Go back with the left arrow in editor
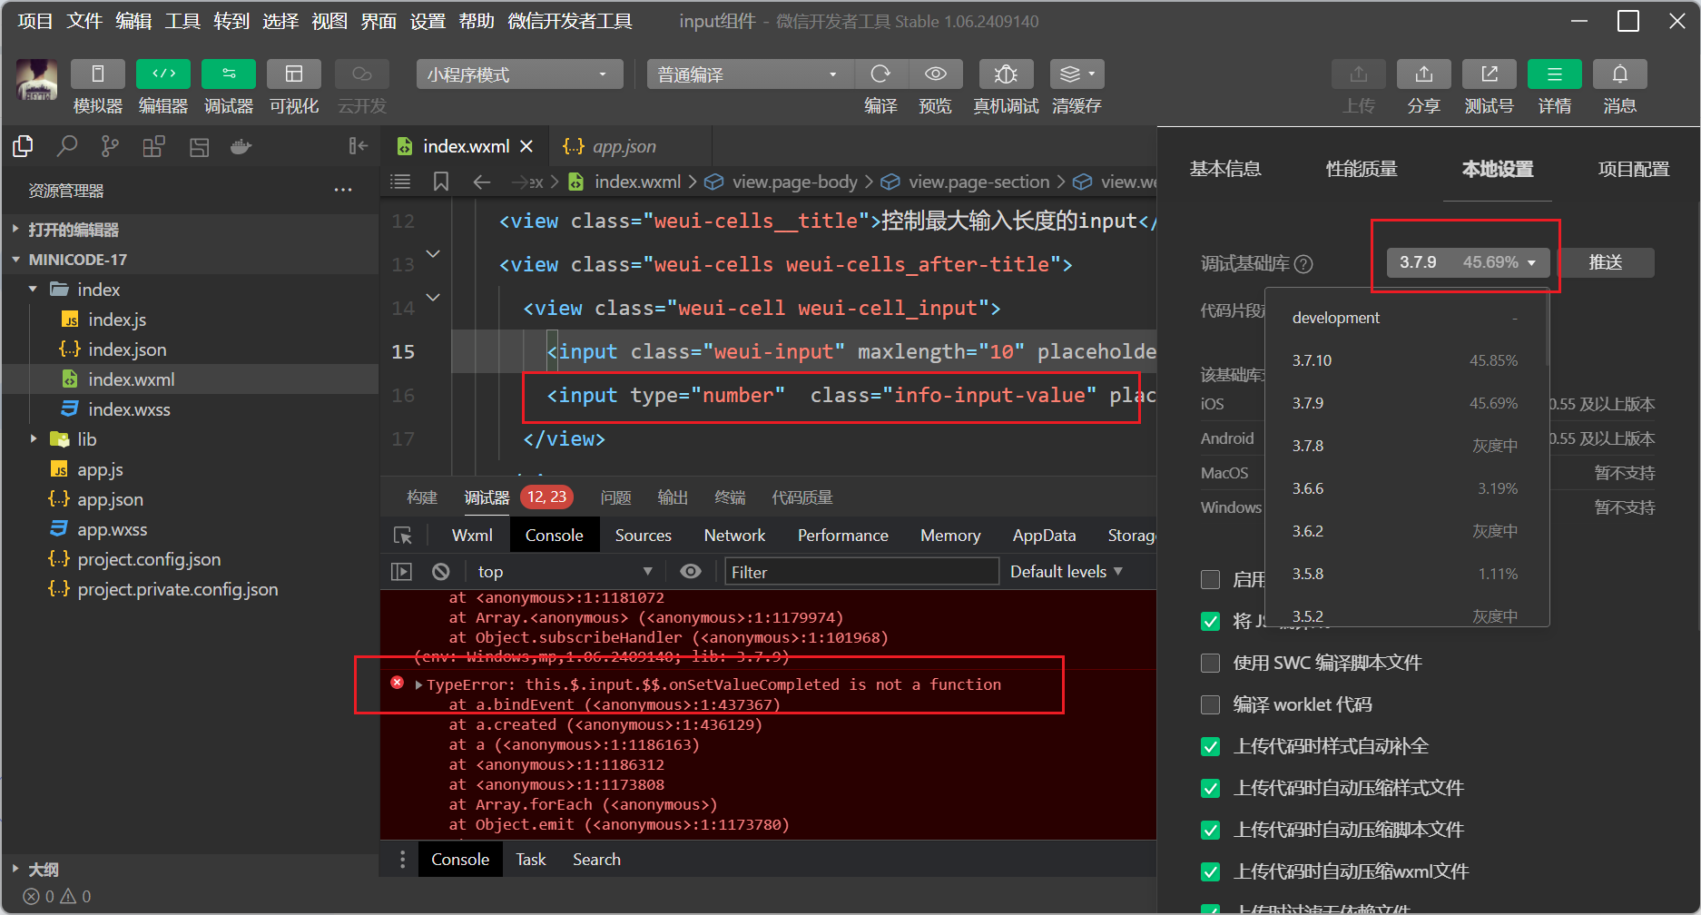The height and width of the screenshot is (915, 1701). [482, 182]
